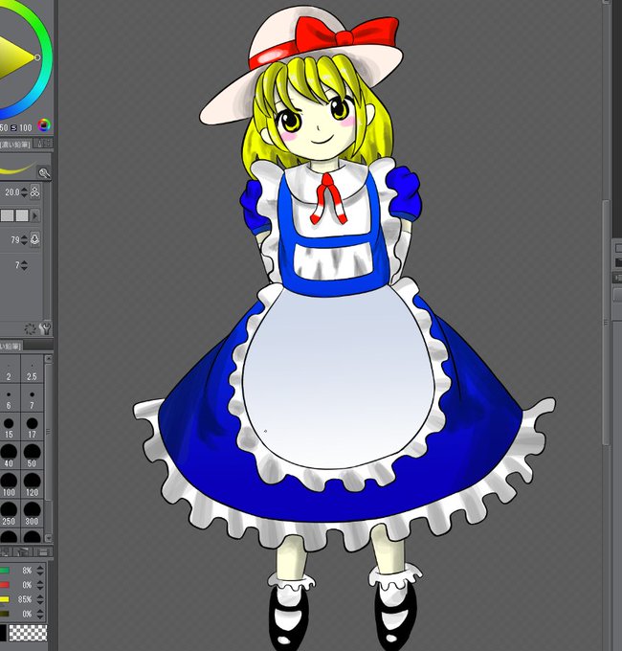This screenshot has width=622, height=651.
Task: Adjust the 7 value stepper
Action: (24, 265)
